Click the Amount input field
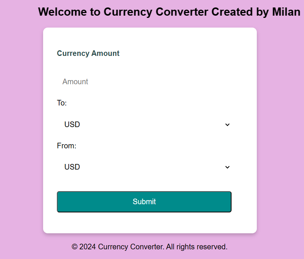The image size is (304, 259). [x=144, y=82]
